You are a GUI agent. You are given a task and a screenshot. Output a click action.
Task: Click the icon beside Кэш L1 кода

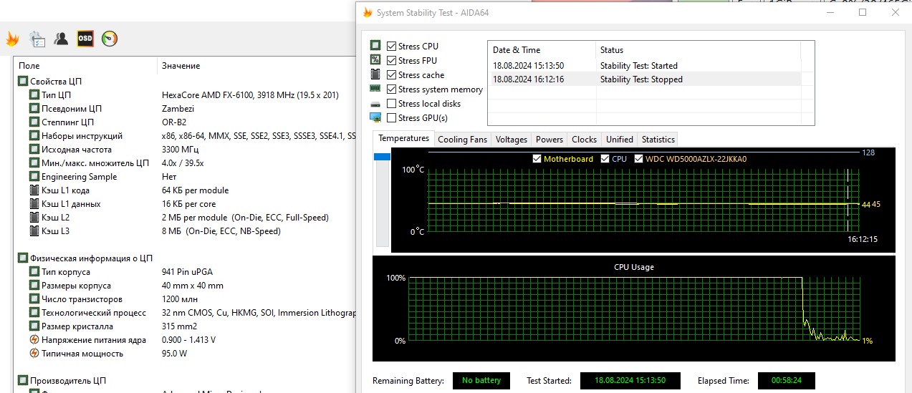(x=34, y=190)
